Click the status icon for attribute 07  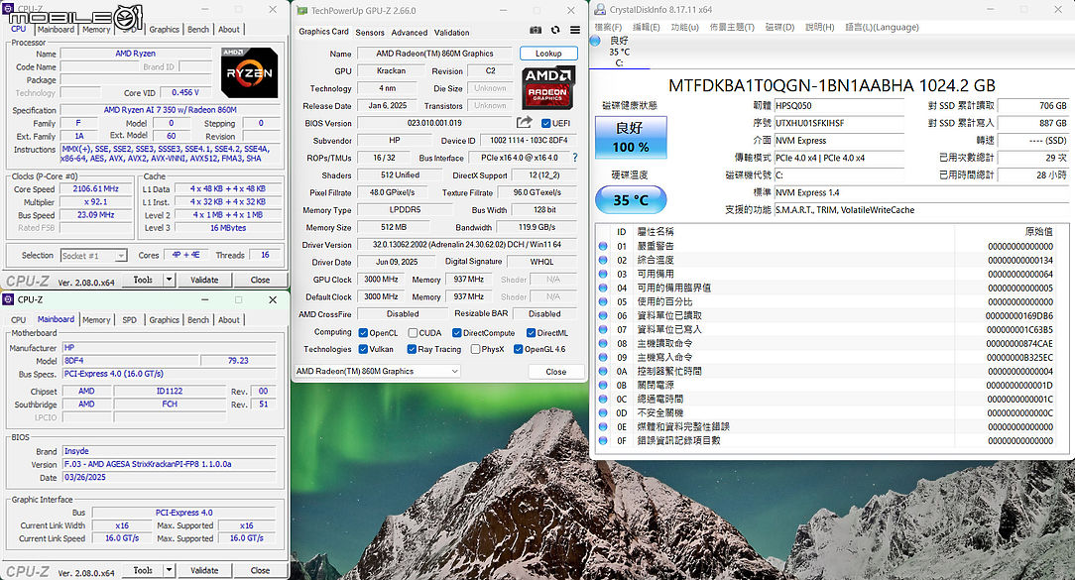tap(603, 329)
